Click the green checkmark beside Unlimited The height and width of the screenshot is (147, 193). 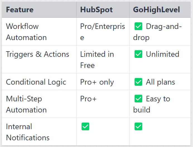tap(138, 54)
